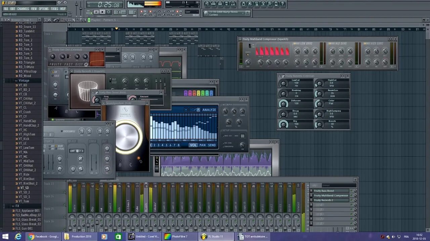Image resolution: width=430 pixels, height=241 pixels.
Task: Toggle the Fruity Multiband Compressor enable light
Action: (x=351, y=195)
